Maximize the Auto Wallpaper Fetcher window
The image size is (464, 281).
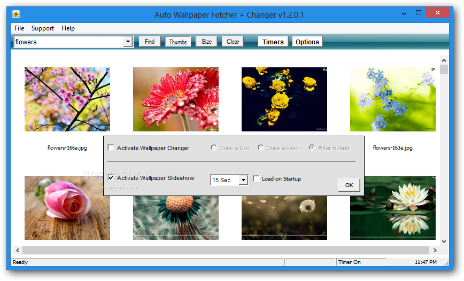tap(419, 13)
